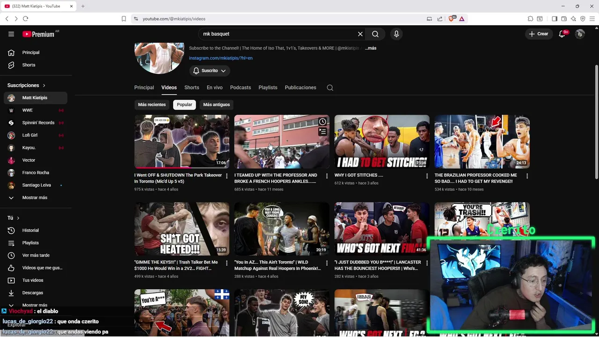Select the Más recientes sort chip
The height and width of the screenshot is (337, 599).
coord(152,104)
